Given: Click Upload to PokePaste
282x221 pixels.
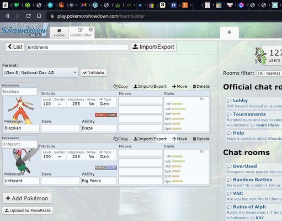Looking at the screenshot, I should [x=28, y=211].
